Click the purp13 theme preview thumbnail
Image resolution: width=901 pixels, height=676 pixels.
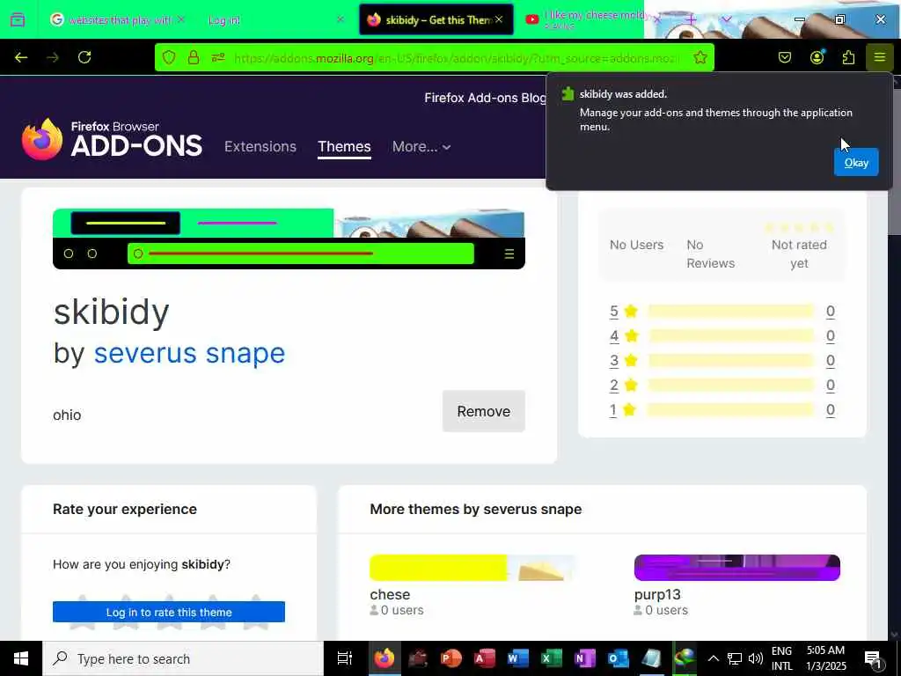(736, 568)
